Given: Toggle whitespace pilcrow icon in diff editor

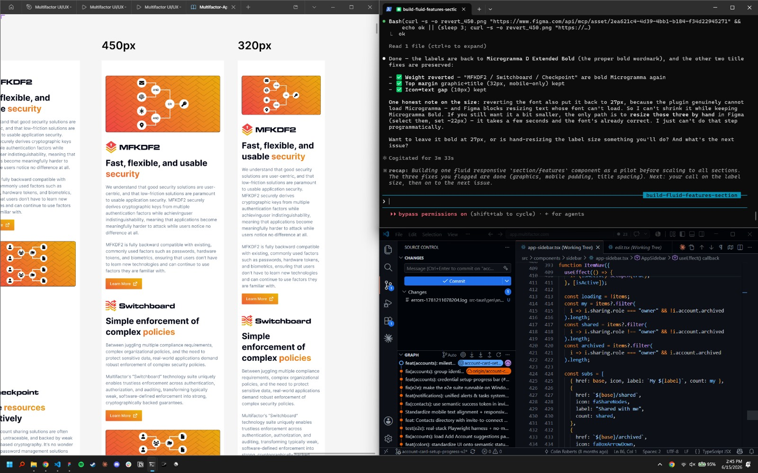Looking at the screenshot, I should 721,247.
